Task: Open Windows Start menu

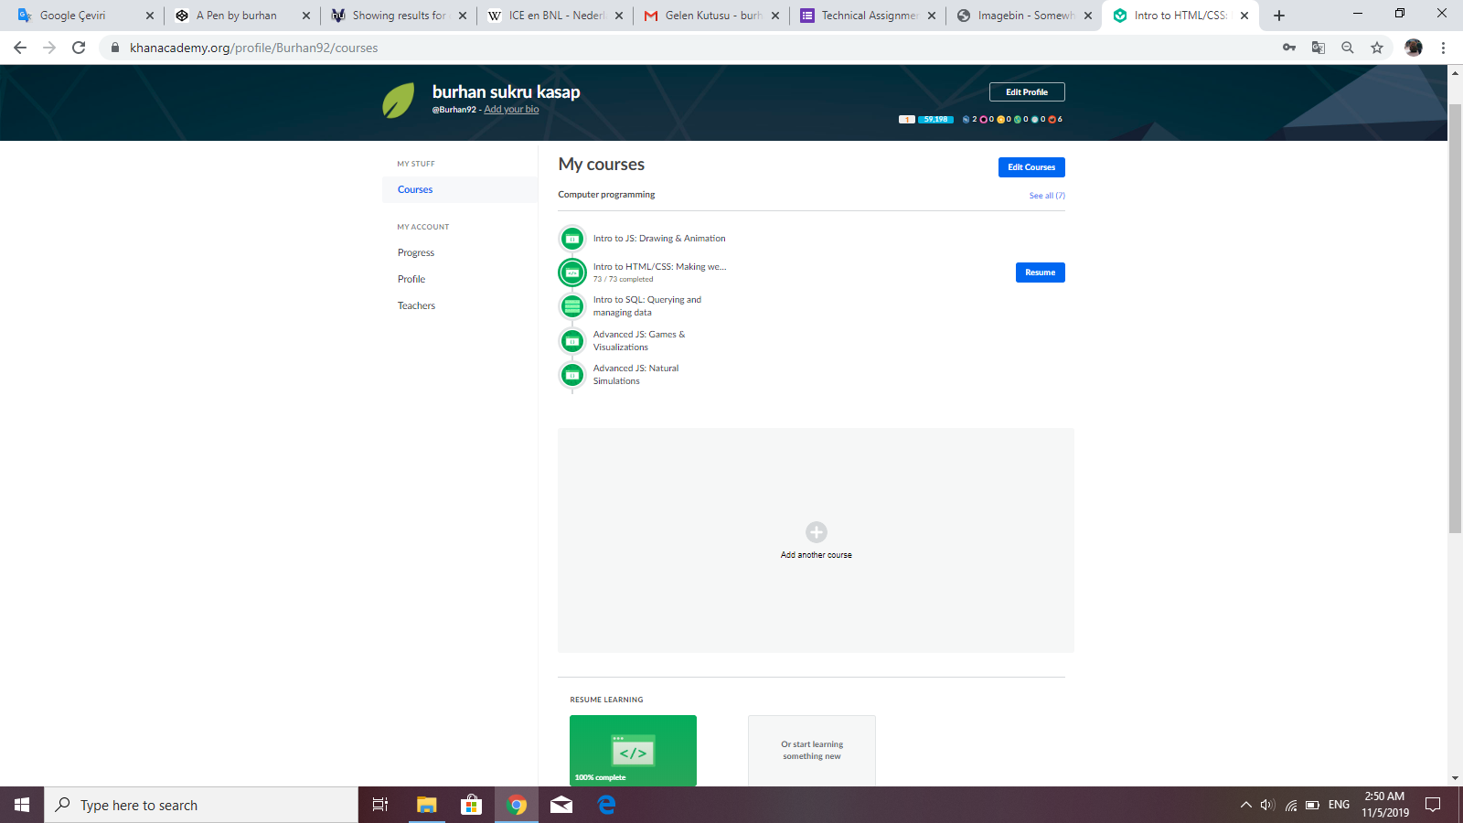Action: point(22,805)
